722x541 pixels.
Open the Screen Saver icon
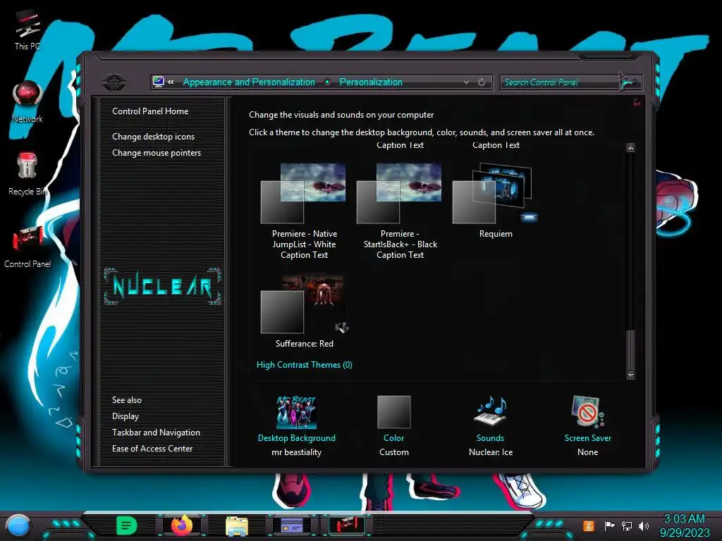click(x=587, y=411)
